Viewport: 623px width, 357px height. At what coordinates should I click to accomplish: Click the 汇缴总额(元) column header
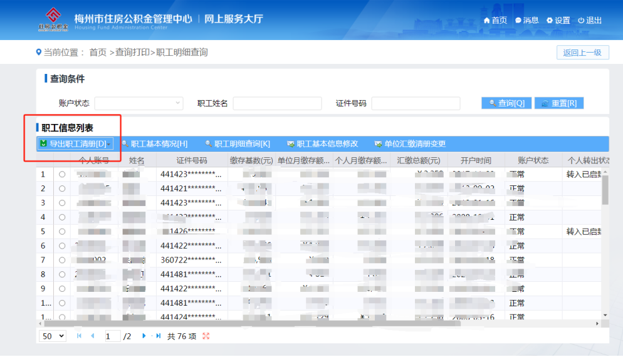click(419, 160)
